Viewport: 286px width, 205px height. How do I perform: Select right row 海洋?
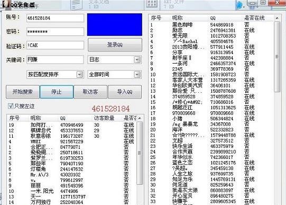click(211, 130)
